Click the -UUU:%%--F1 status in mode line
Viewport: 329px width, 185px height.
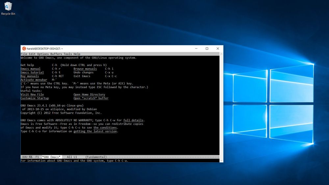coord(30,157)
